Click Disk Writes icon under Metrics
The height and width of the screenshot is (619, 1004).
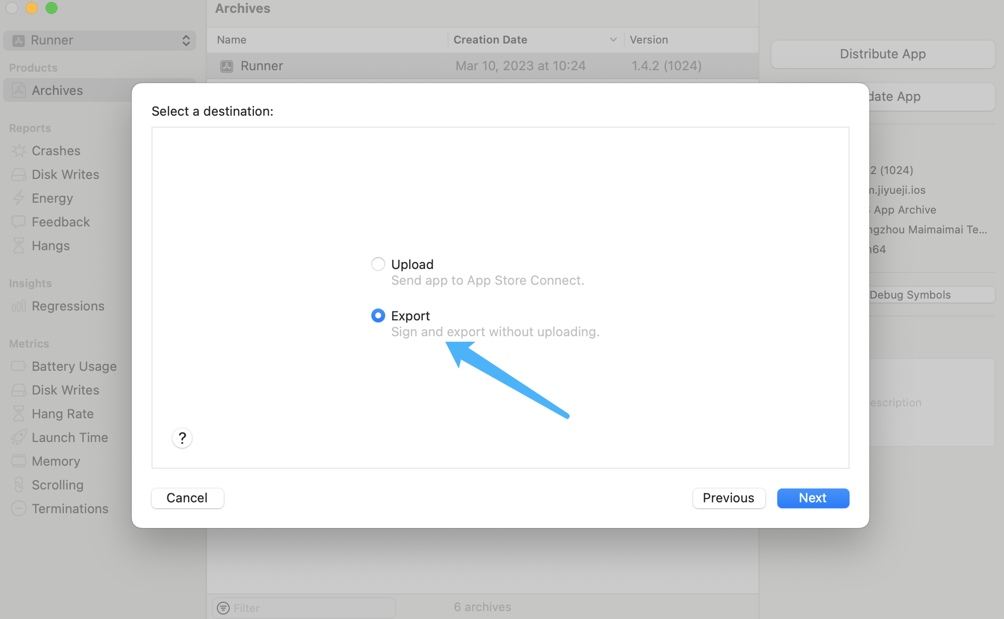(19, 390)
